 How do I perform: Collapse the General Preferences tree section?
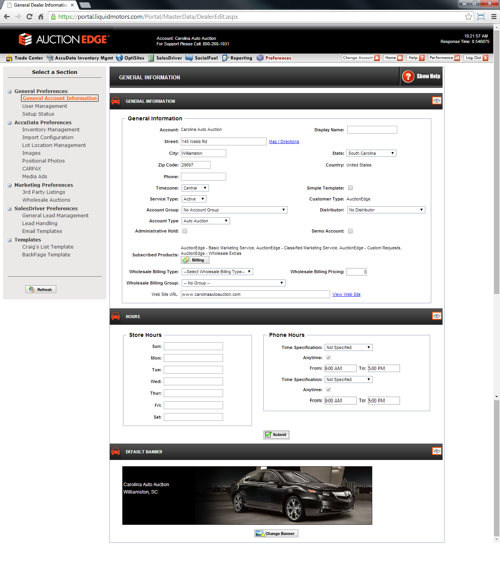10,91
